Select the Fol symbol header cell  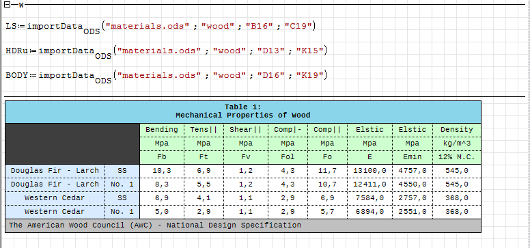pyautogui.click(x=288, y=157)
